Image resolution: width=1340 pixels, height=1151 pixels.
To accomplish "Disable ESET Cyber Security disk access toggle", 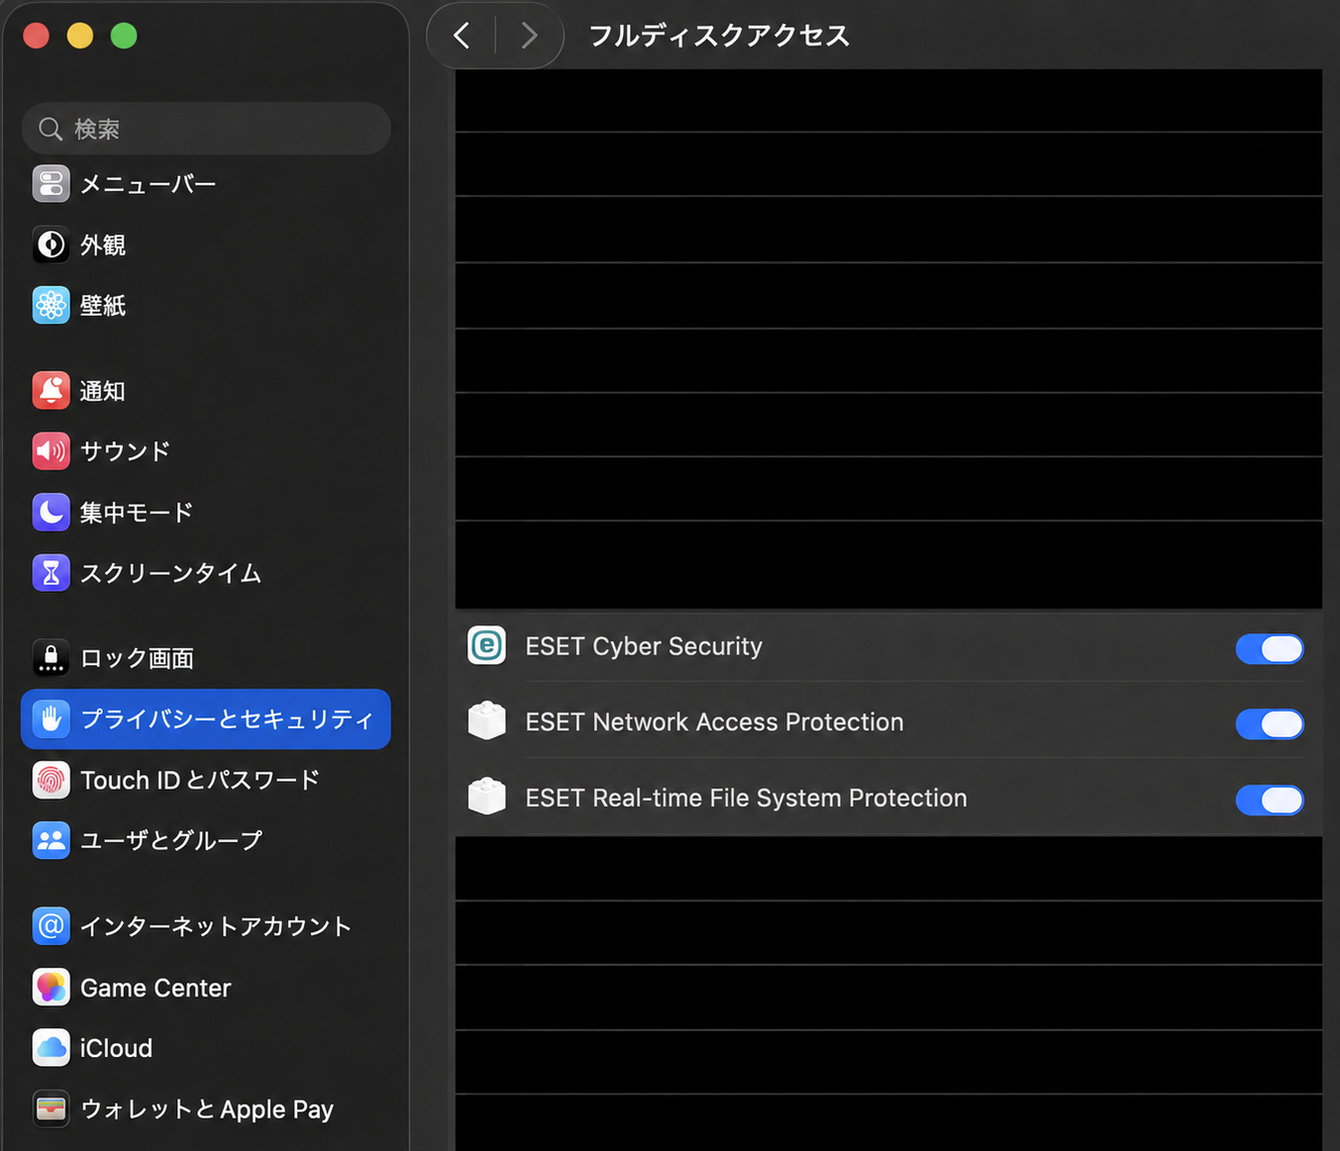I will pos(1270,649).
